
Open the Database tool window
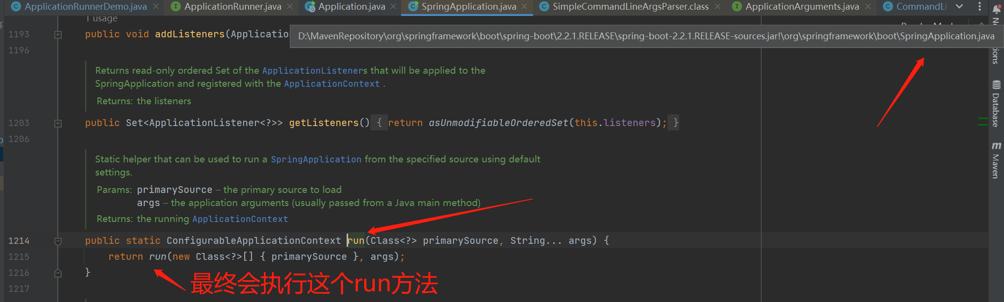(x=996, y=103)
